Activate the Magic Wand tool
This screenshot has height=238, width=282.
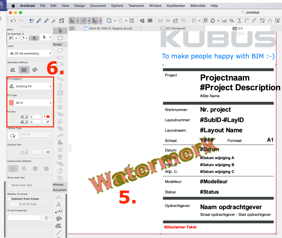point(54,21)
